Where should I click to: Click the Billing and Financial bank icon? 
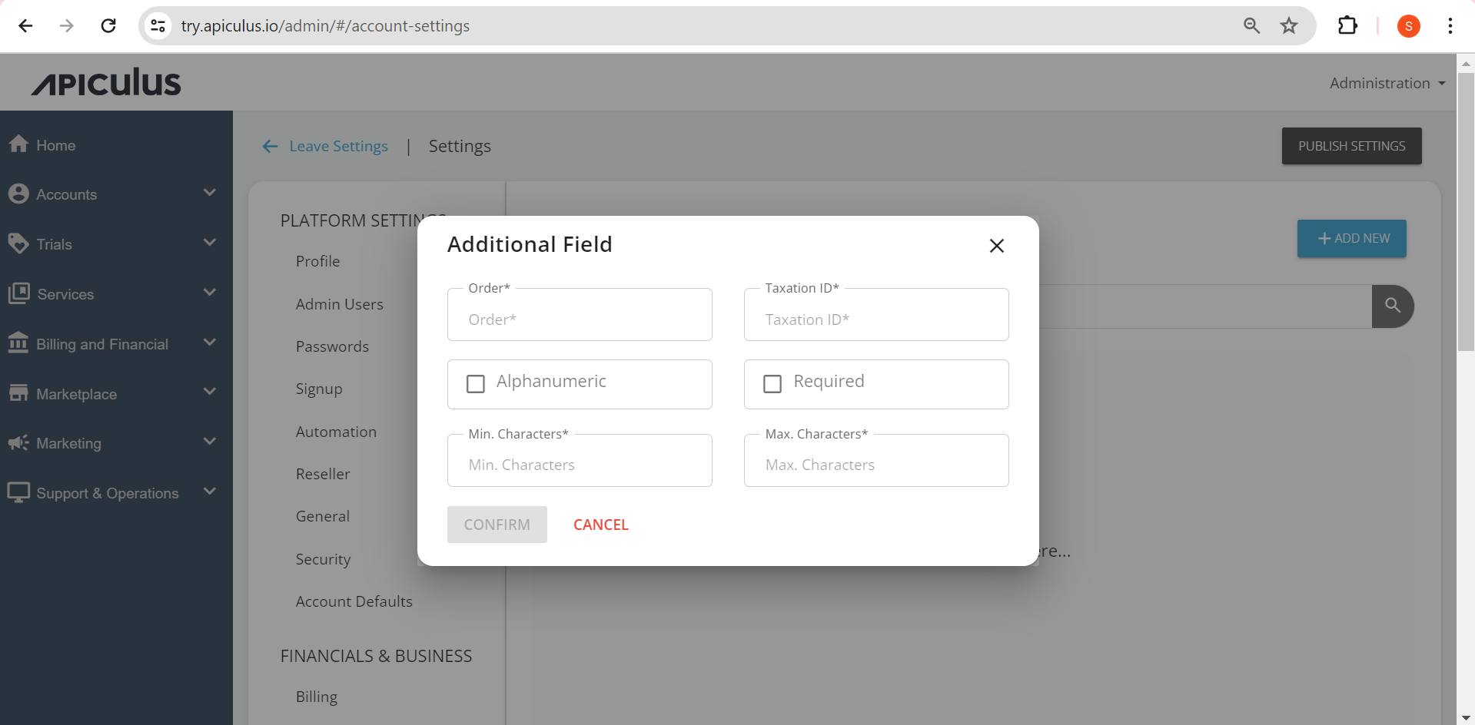click(x=19, y=343)
